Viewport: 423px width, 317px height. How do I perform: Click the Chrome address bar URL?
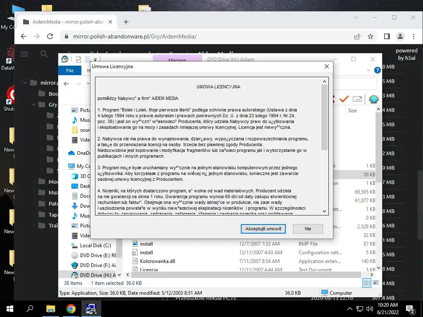(135, 36)
